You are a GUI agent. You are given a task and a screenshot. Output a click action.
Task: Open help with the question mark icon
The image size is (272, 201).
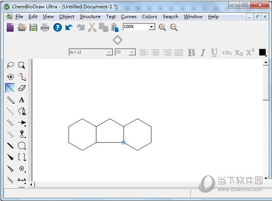coord(58,27)
